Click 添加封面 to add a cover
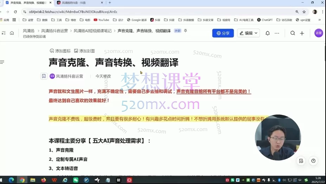 [x=85, y=51]
